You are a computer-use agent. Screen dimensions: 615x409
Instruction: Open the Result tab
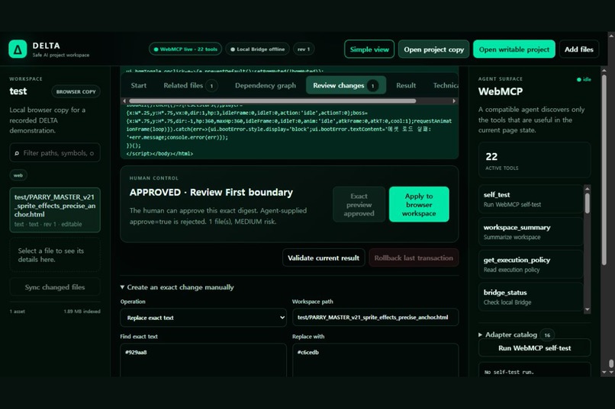click(x=406, y=85)
